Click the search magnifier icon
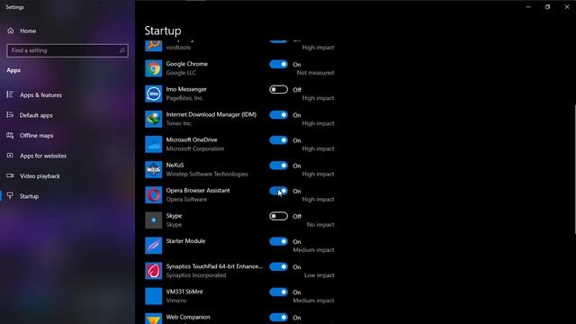 point(122,50)
